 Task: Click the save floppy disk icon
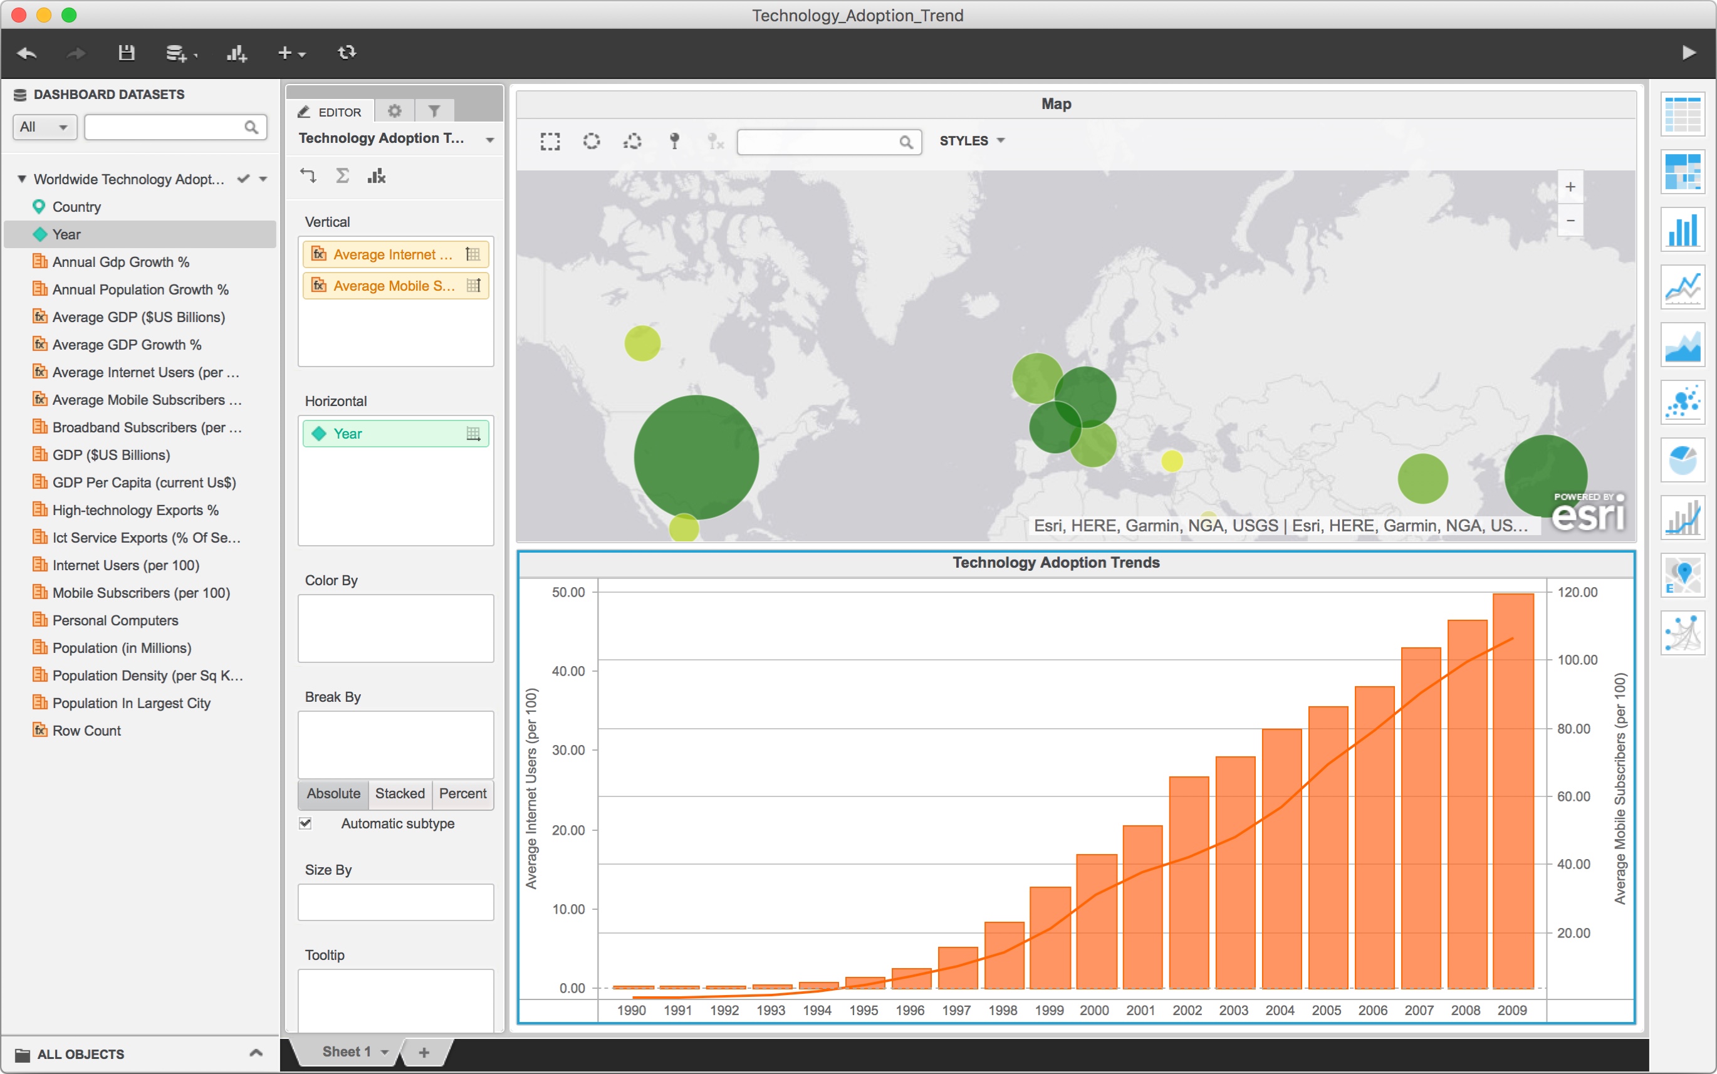tap(127, 53)
